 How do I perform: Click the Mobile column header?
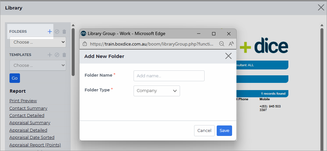[x=265, y=99]
